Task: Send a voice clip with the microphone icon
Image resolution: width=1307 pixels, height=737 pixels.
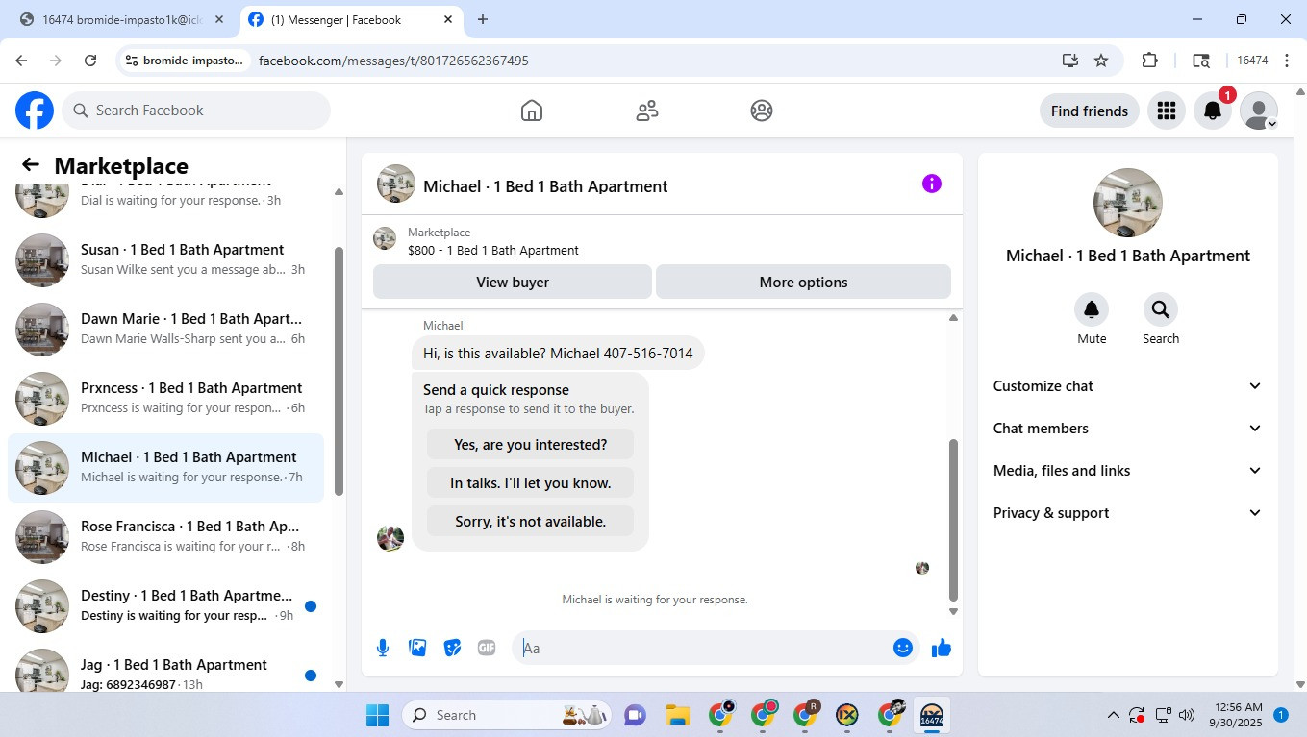Action: [383, 648]
